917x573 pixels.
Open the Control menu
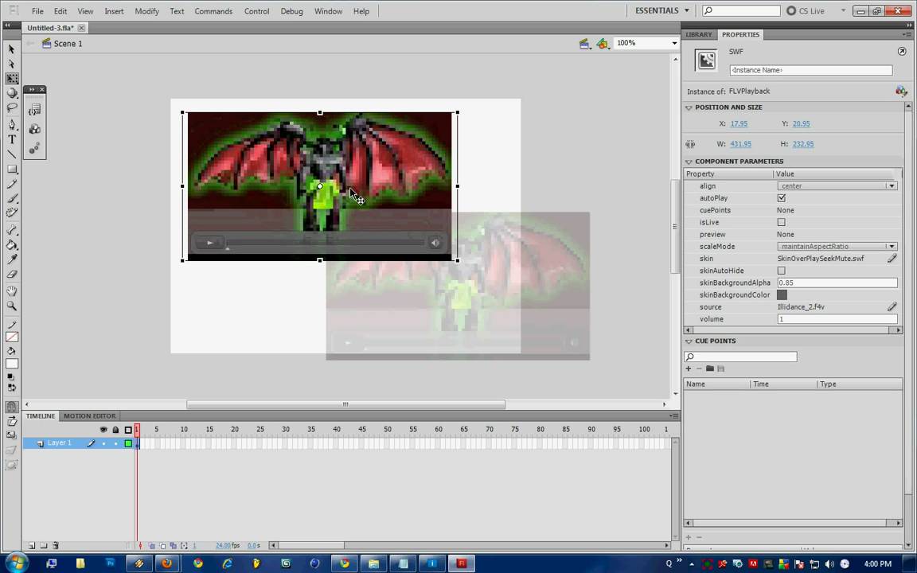(x=257, y=11)
